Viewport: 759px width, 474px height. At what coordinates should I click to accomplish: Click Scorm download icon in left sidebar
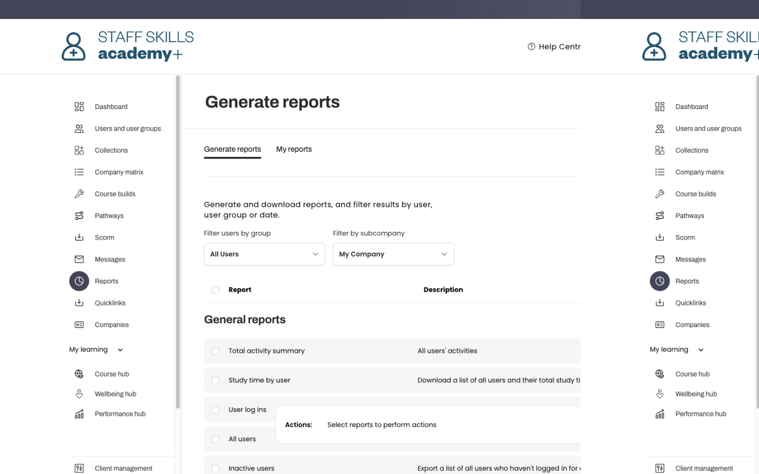(x=79, y=238)
